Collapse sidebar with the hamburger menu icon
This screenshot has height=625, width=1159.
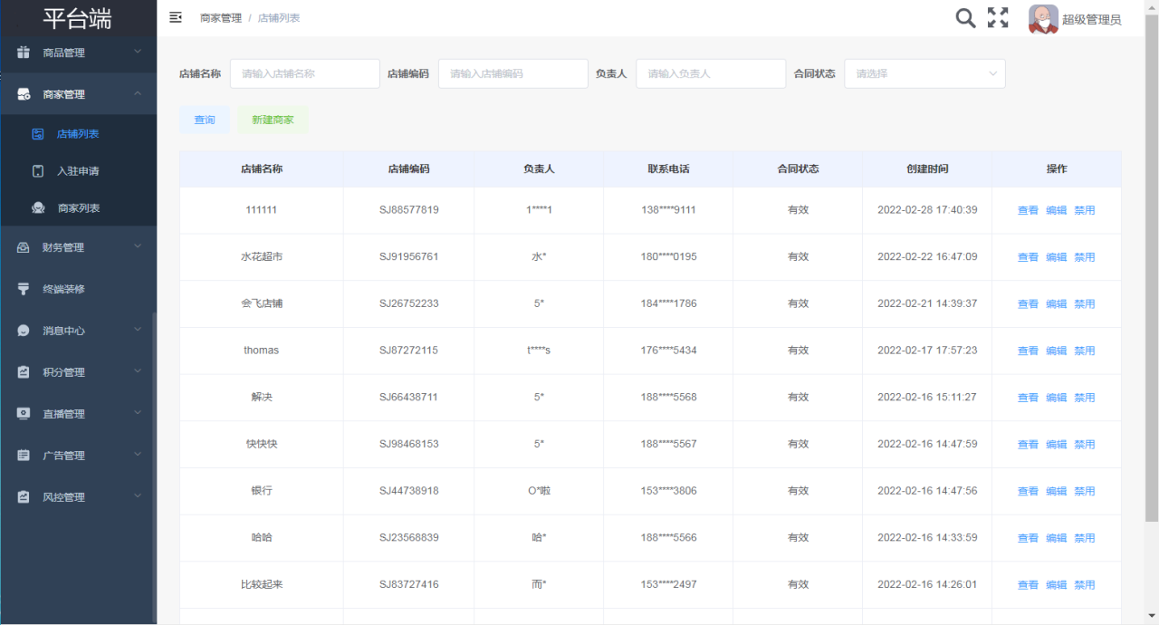176,17
